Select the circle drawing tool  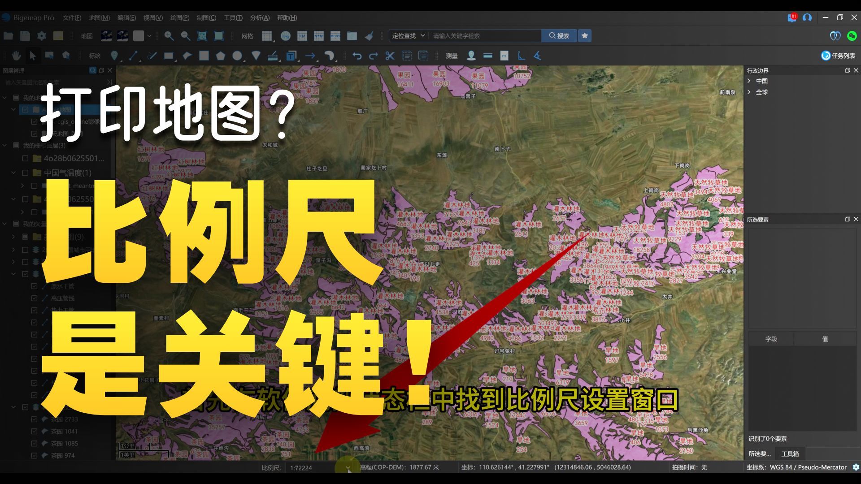pyautogui.click(x=237, y=56)
